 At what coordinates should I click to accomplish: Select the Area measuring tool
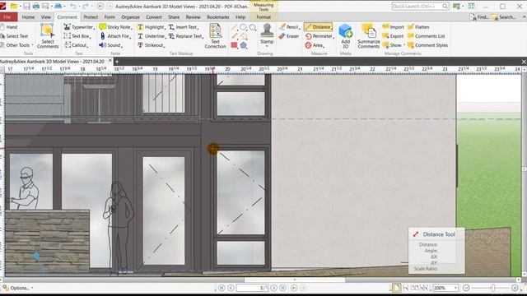[315, 45]
